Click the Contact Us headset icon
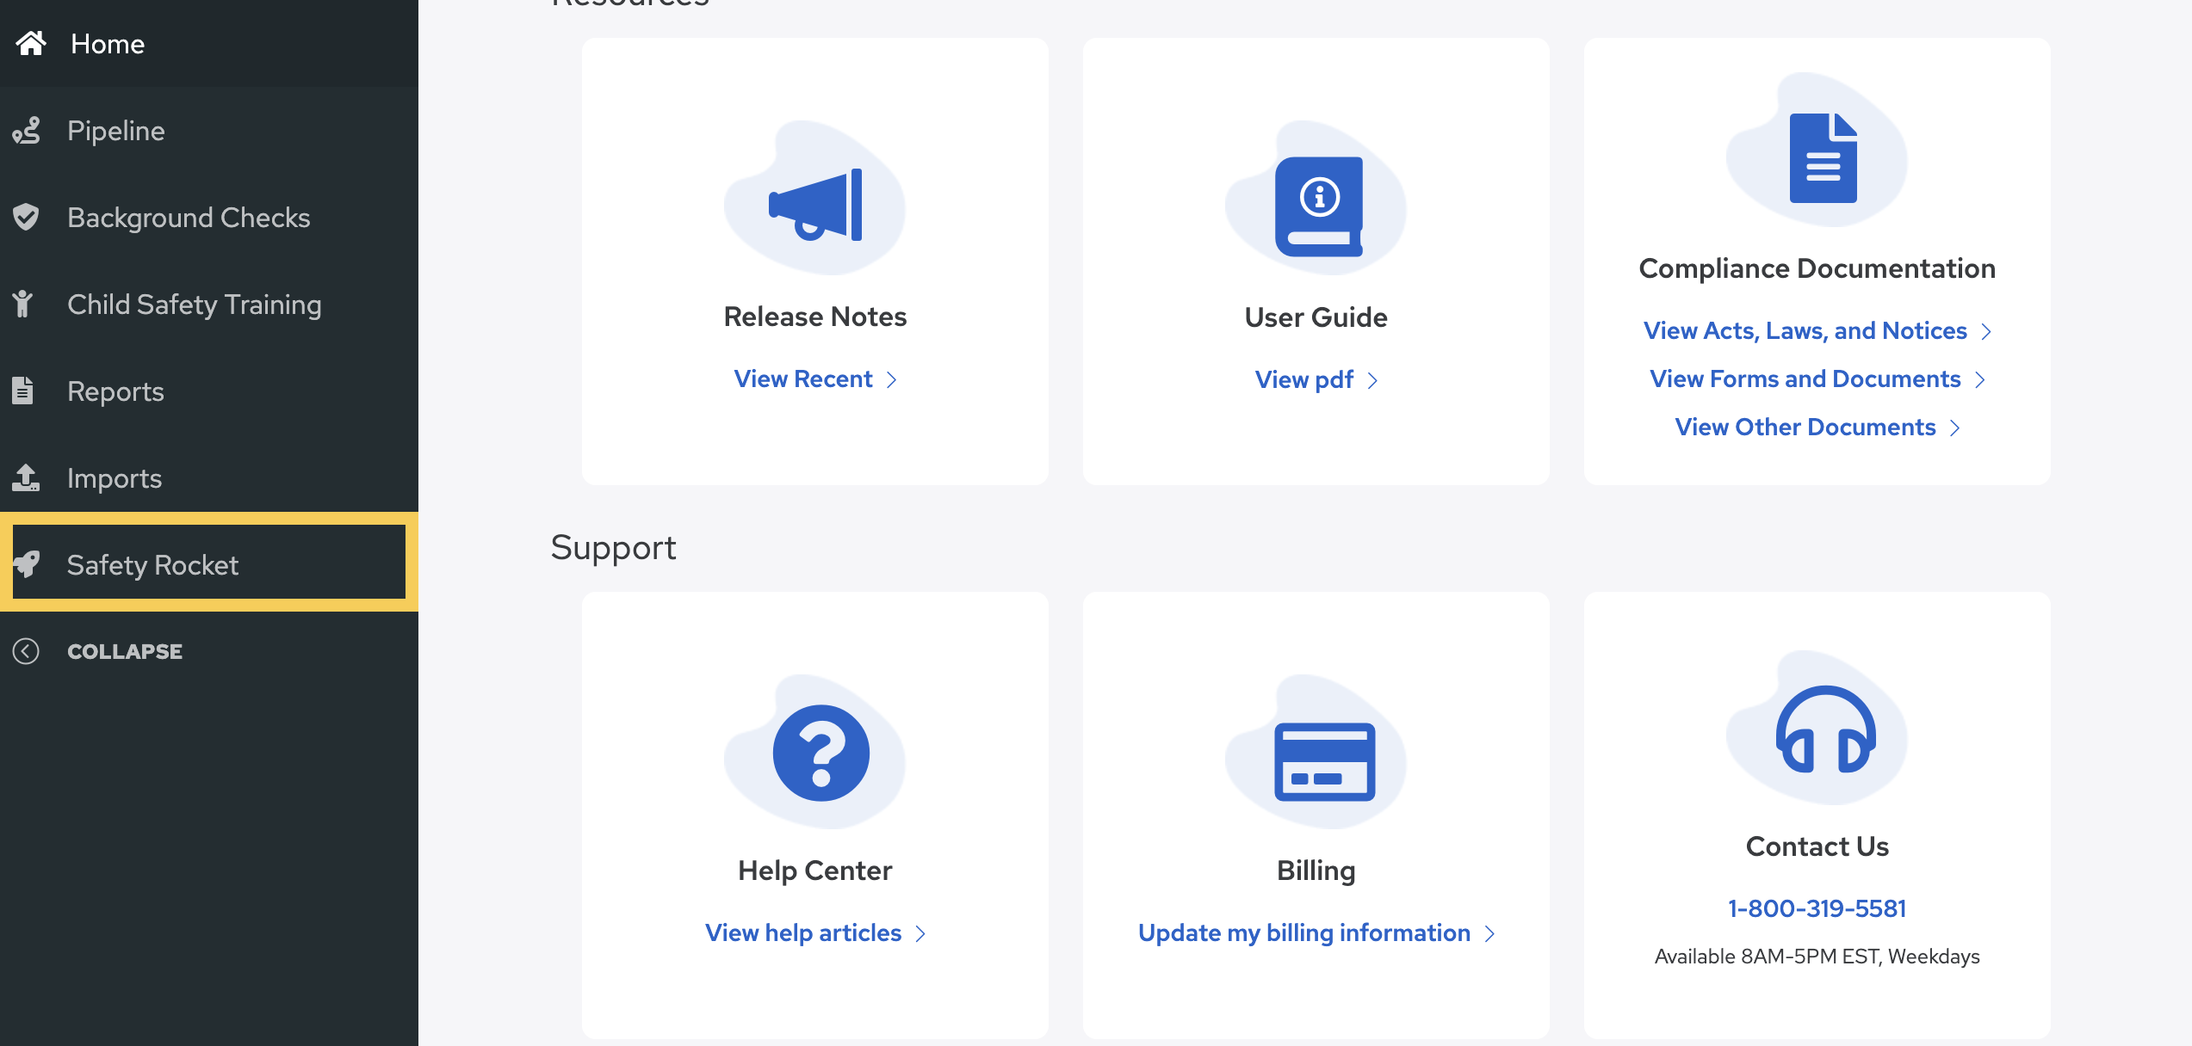 1826,729
